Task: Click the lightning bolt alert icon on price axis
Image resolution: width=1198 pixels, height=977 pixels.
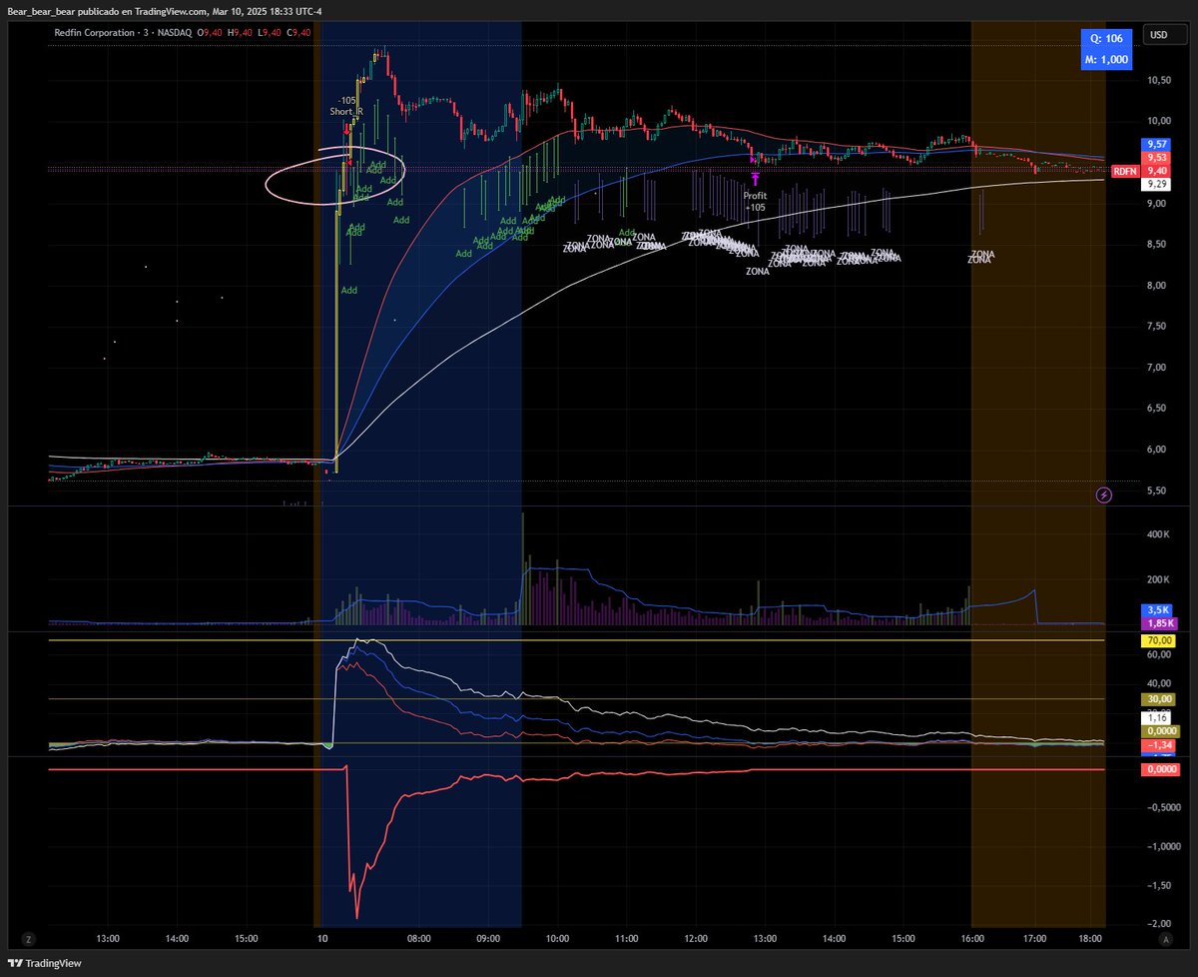Action: (1104, 494)
